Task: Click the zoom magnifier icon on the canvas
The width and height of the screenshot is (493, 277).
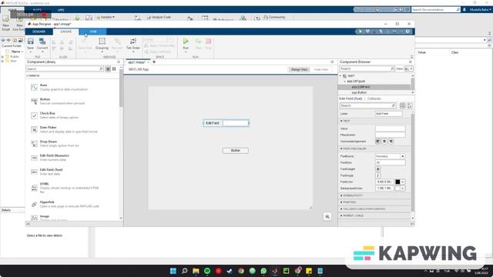Action: 327,217
